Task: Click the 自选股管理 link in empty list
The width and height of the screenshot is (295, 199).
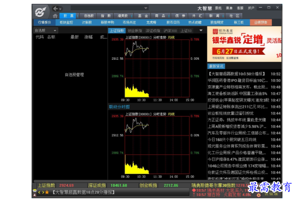Action: [x=75, y=75]
